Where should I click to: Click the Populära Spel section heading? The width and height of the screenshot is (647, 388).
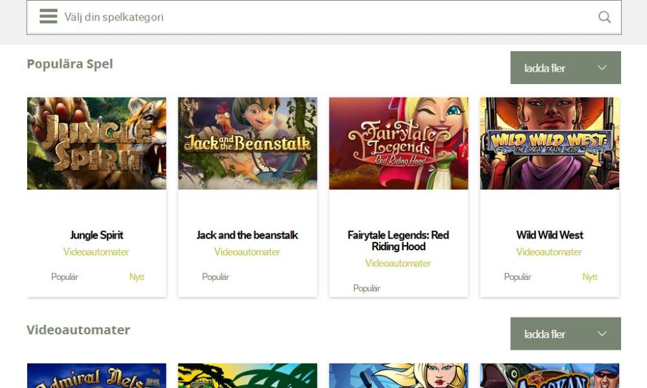[70, 64]
